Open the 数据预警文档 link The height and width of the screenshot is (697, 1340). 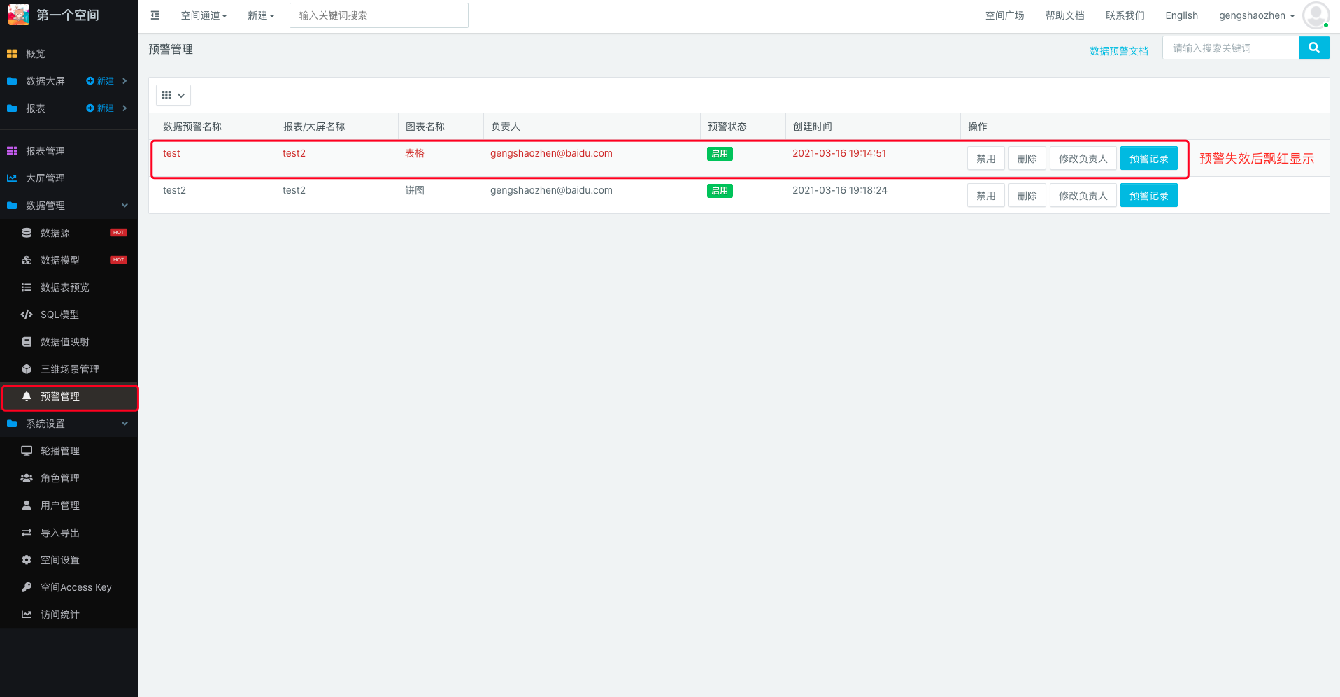(1119, 51)
